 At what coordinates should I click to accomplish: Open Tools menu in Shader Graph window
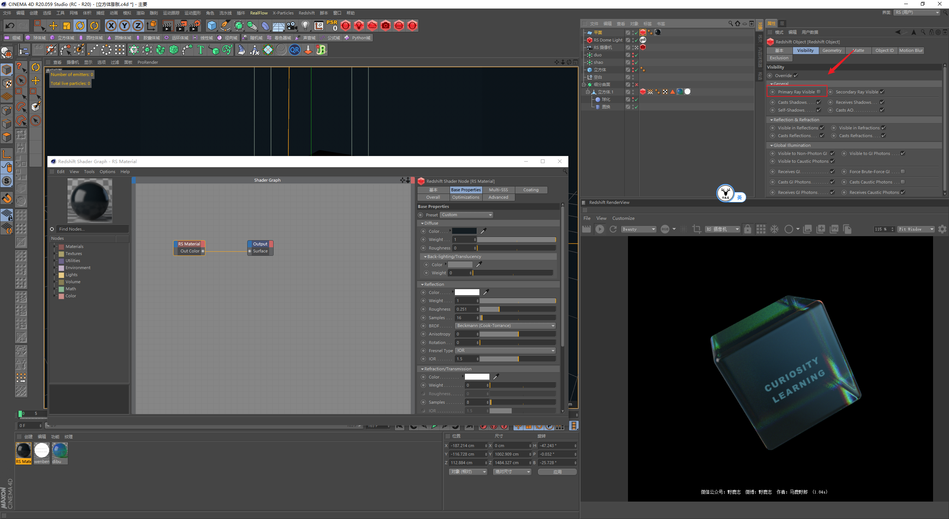click(x=89, y=172)
